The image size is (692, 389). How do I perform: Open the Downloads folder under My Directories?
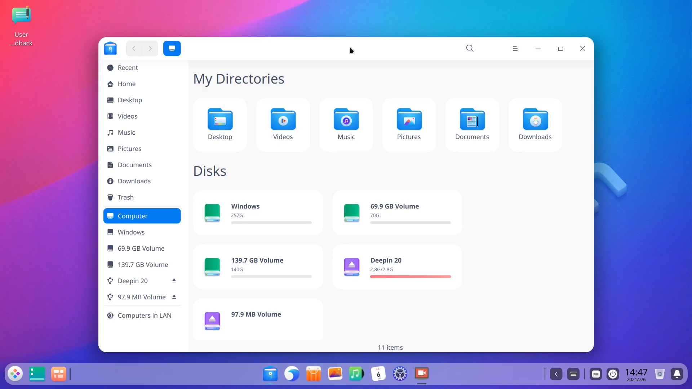pyautogui.click(x=535, y=125)
